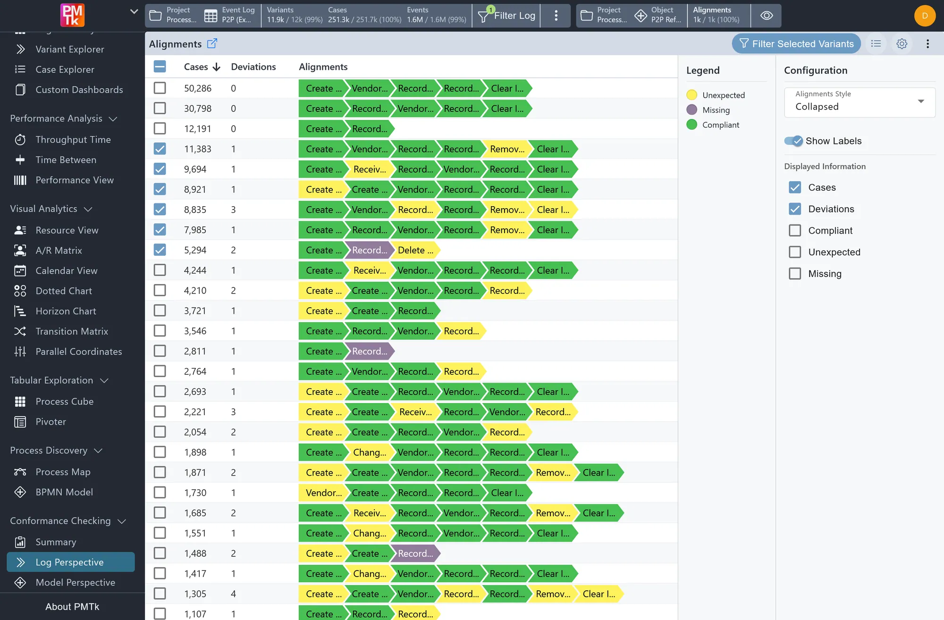
Task: Click the Delete step in 5,294 row
Action: click(x=415, y=250)
